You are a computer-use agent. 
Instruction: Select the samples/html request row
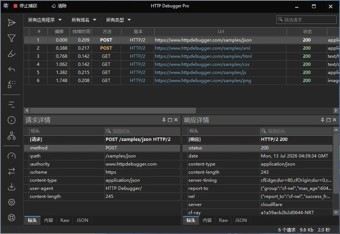(182, 56)
